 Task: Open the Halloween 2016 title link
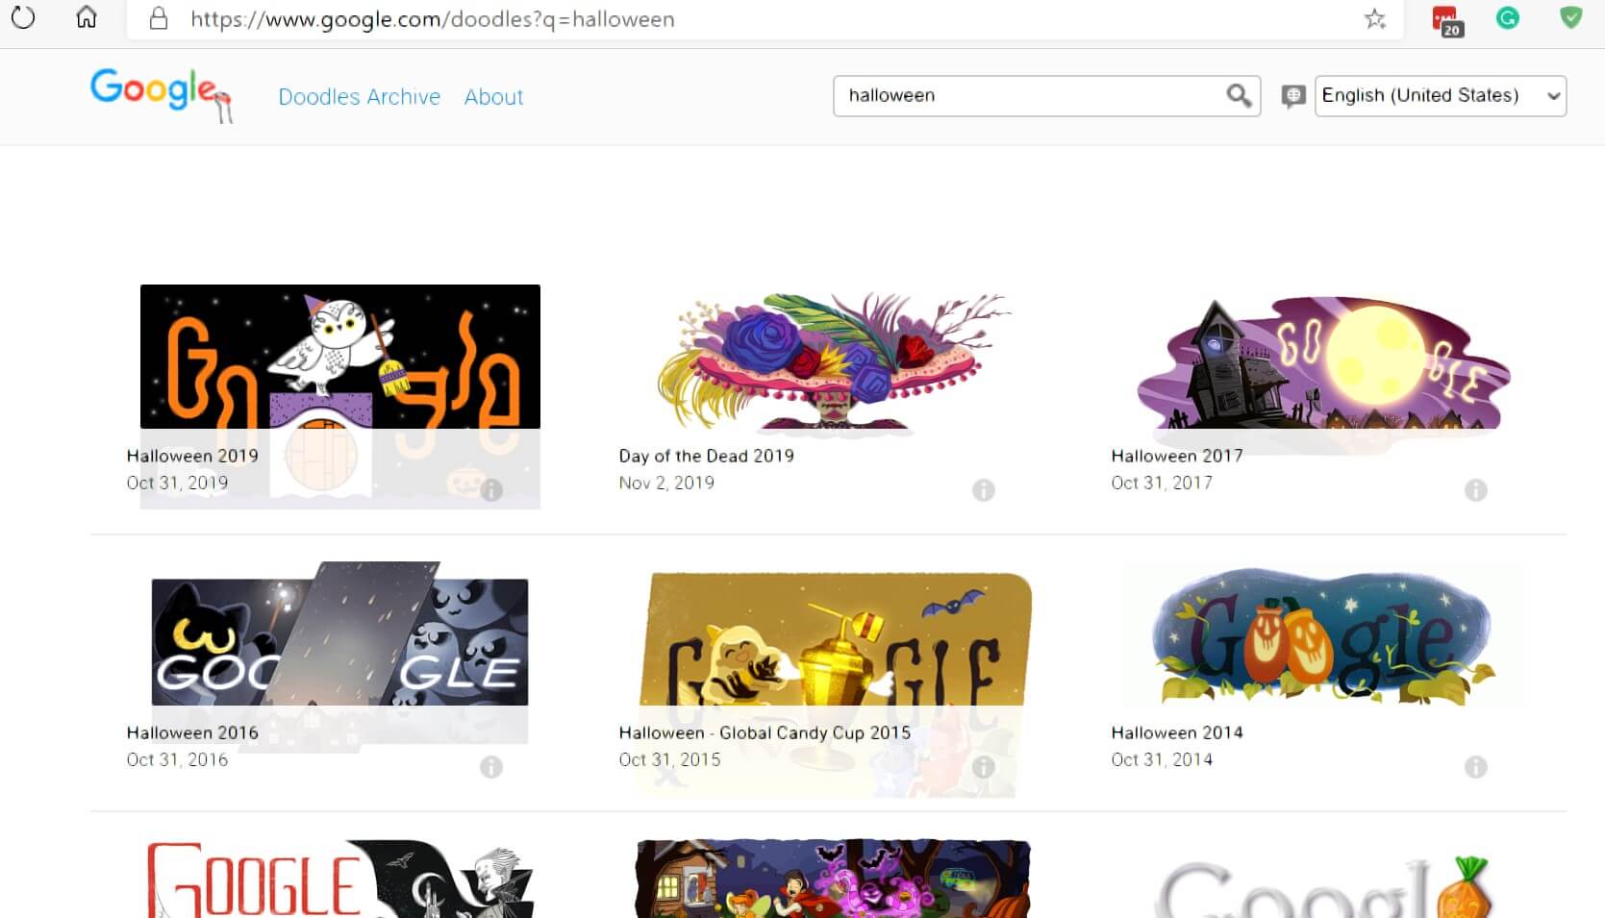[192, 732]
